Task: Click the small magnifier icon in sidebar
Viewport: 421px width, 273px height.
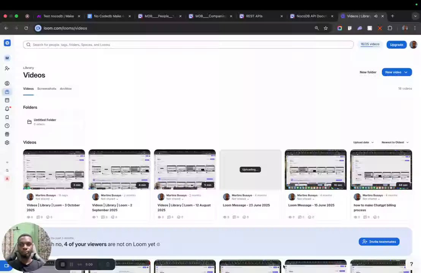Action: [7, 171]
